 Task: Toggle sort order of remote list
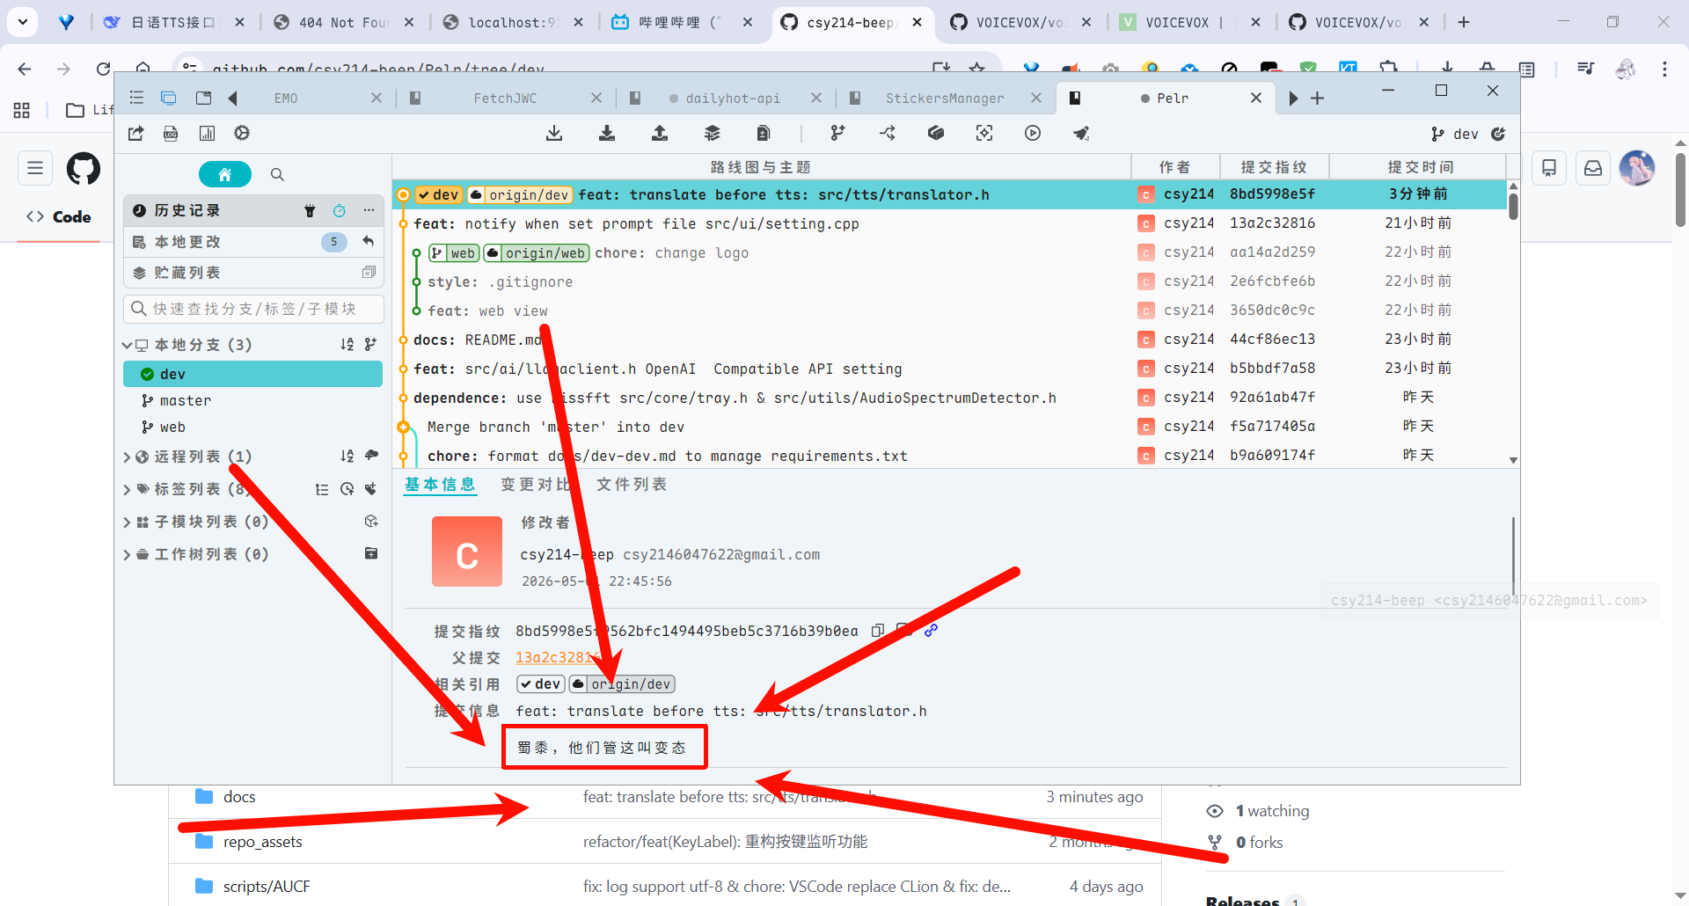[x=347, y=456]
